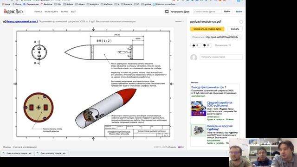
Task: Click the 'Участие в исследованиях' footer link
Action: click(25, 147)
